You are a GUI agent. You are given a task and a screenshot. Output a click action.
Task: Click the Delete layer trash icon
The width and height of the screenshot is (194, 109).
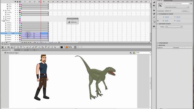coord(7,42)
